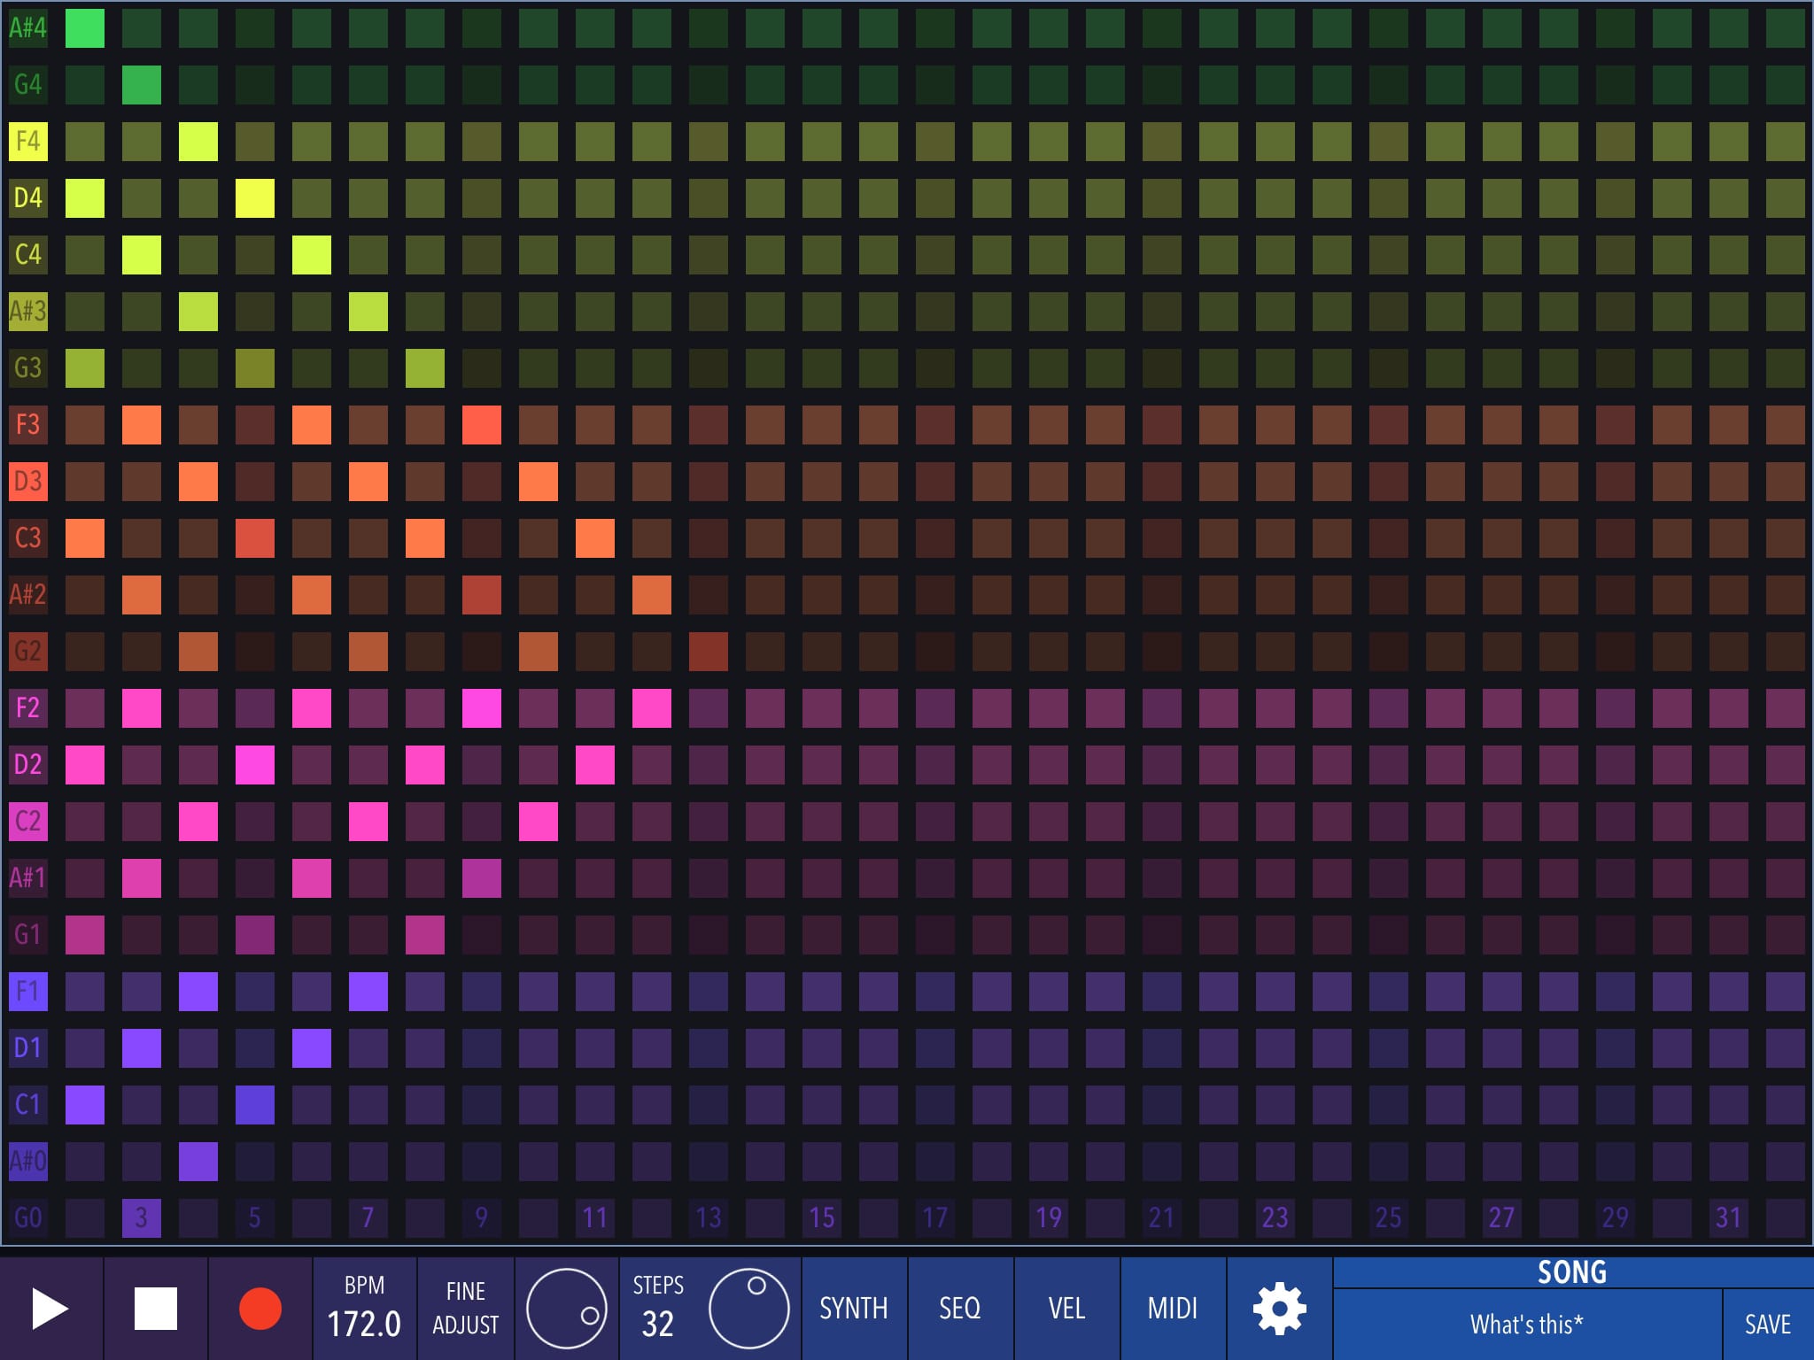Select the STEPS 32 value field

click(x=658, y=1309)
